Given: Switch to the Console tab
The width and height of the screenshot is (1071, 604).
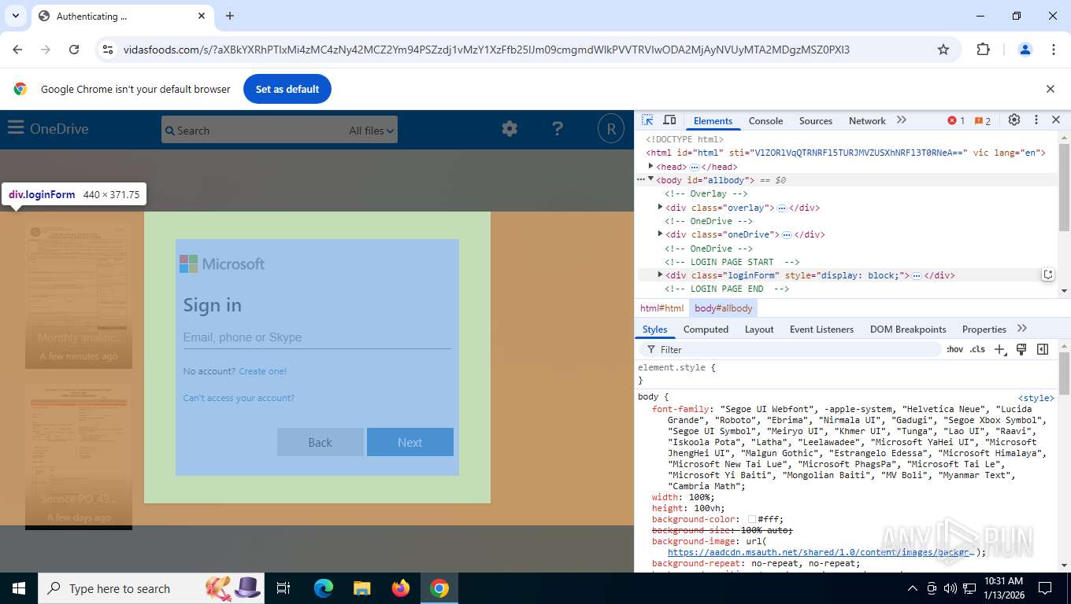Looking at the screenshot, I should [765, 121].
